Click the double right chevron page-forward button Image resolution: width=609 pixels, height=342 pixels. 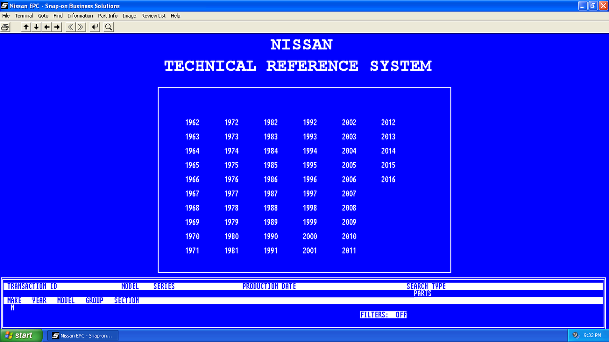[81, 27]
